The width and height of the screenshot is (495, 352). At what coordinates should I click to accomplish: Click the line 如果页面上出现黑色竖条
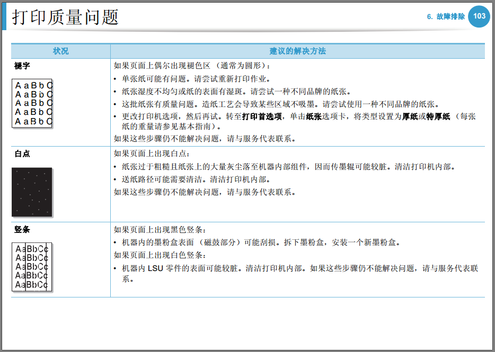coord(160,230)
